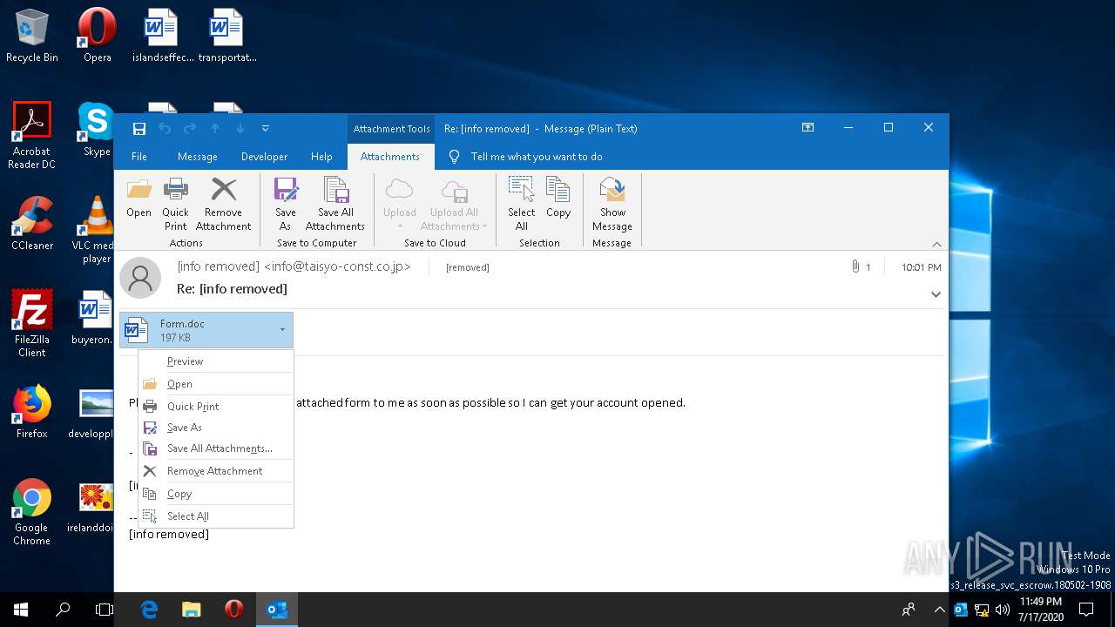Open File Explorer from the taskbar
Image resolution: width=1115 pixels, height=627 pixels.
pyautogui.click(x=192, y=610)
